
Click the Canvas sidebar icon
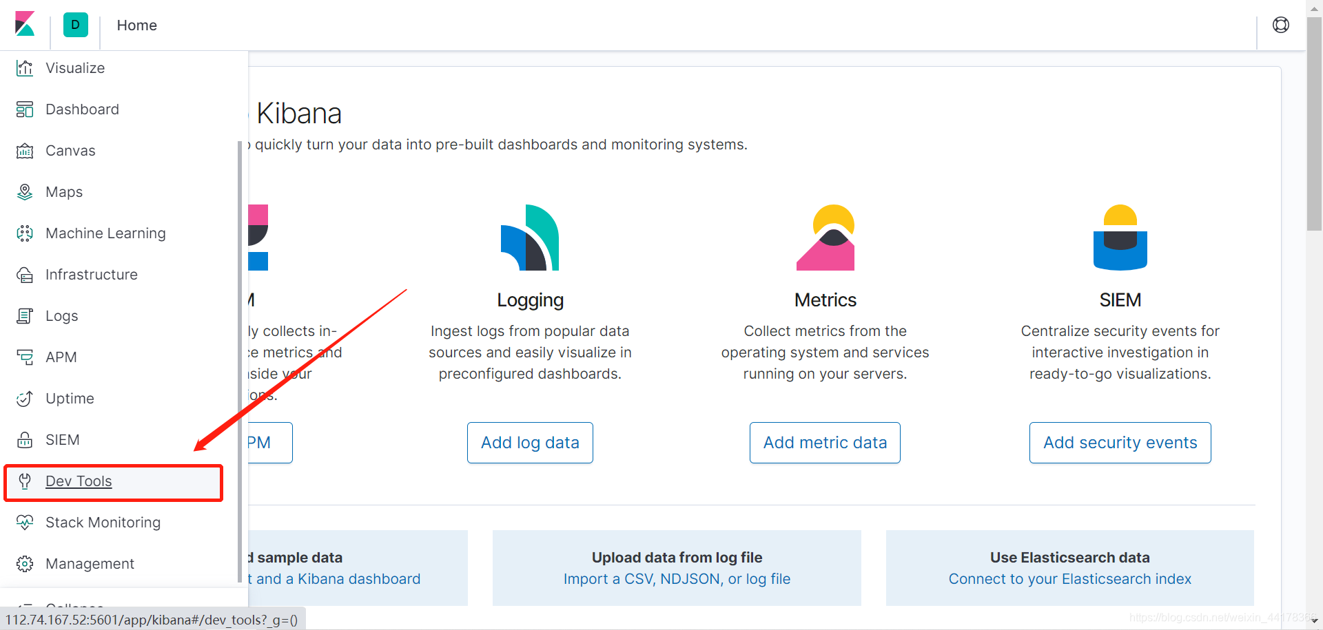[x=25, y=151]
